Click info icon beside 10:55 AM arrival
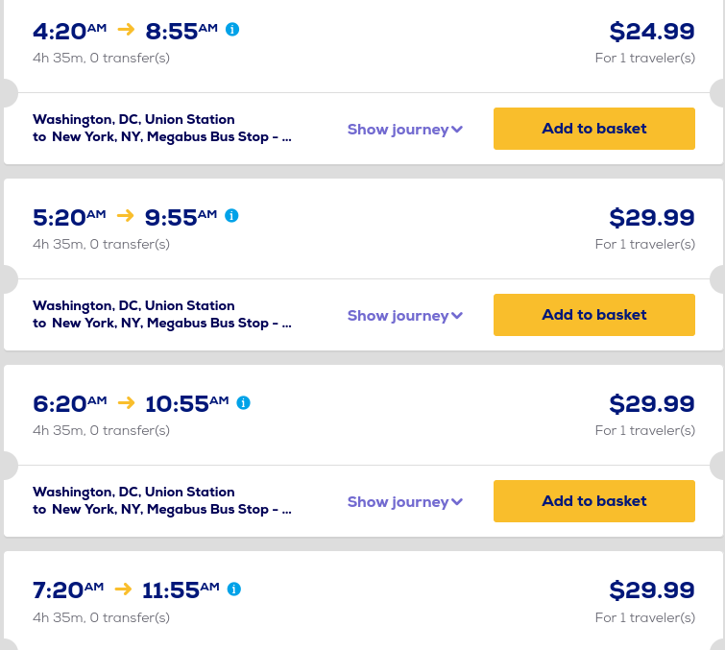This screenshot has width=725, height=650. (x=243, y=402)
